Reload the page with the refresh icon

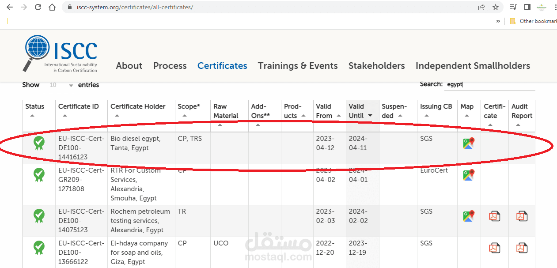(38, 7)
